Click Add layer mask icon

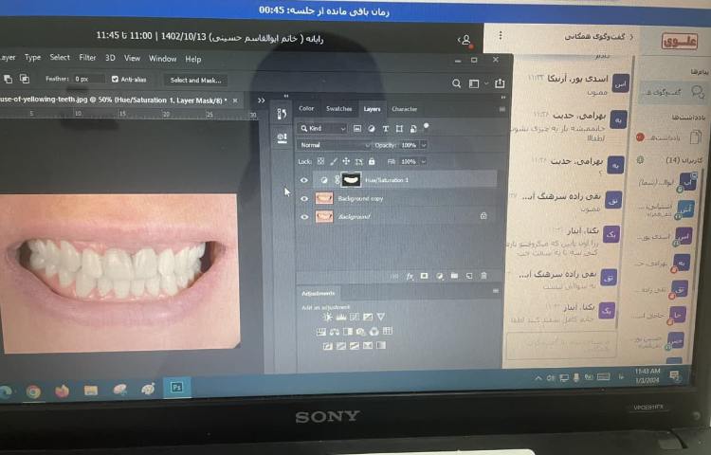424,276
